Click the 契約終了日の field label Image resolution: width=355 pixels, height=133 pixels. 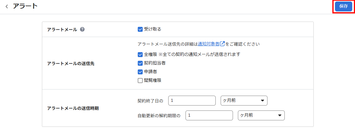150,101
